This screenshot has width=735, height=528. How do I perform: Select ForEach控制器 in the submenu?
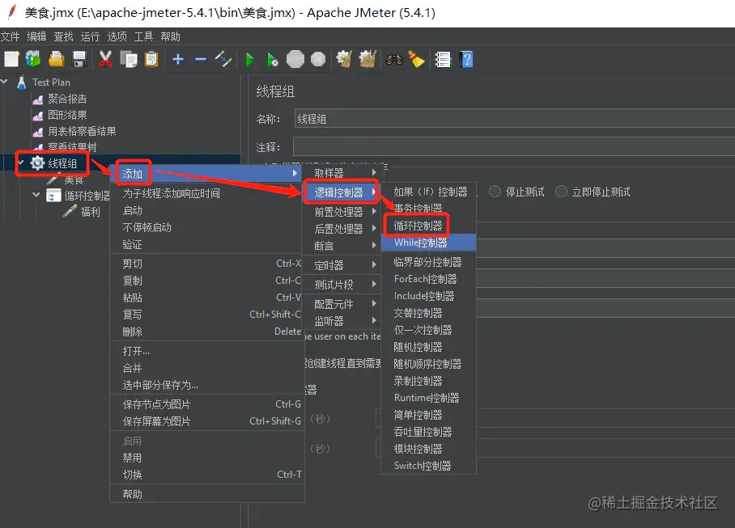(x=428, y=279)
